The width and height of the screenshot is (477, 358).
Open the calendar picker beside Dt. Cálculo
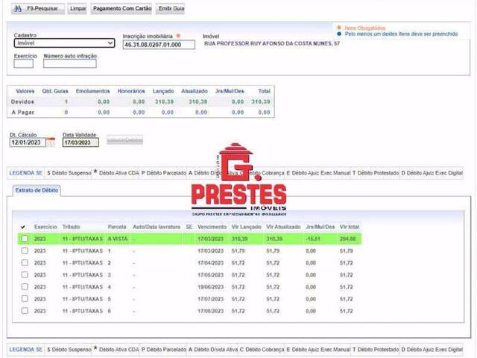50,142
